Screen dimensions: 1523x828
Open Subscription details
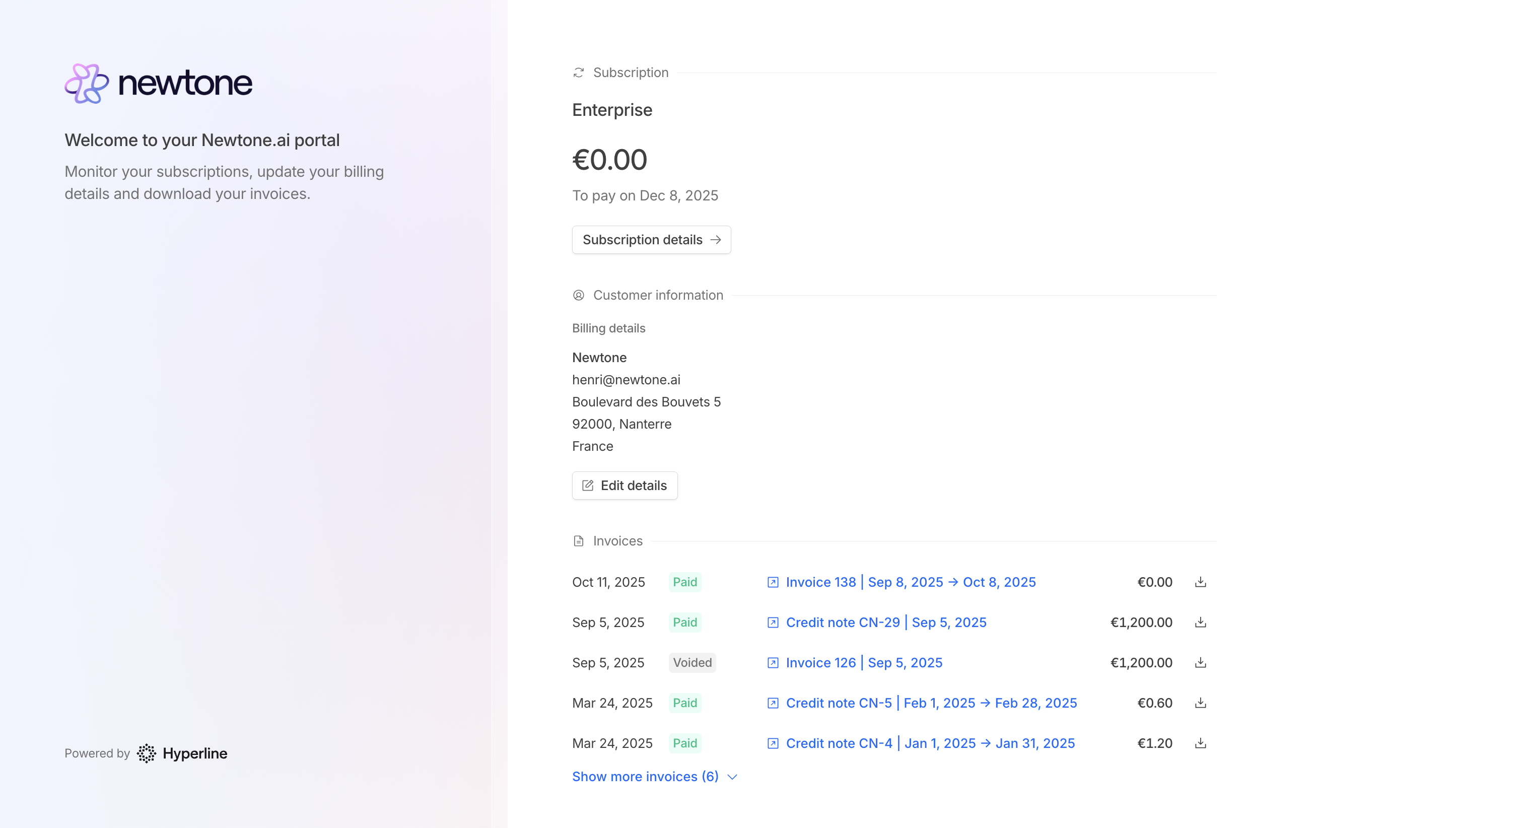point(651,240)
